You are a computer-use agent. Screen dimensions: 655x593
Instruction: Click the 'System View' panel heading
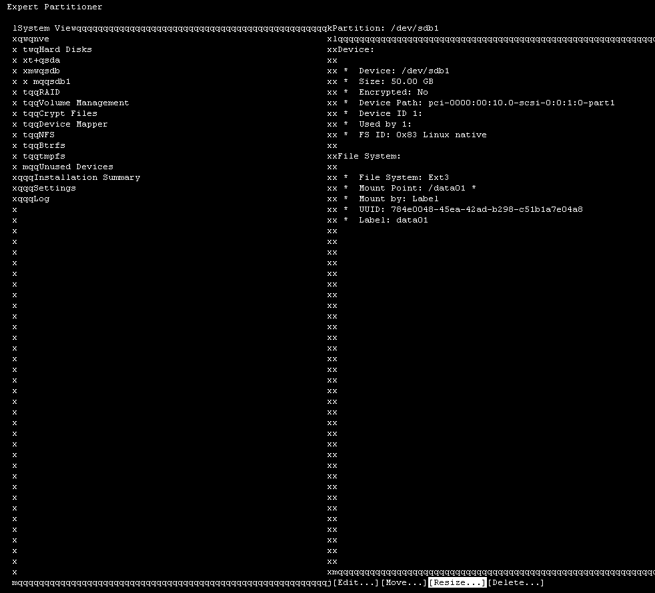coord(47,28)
